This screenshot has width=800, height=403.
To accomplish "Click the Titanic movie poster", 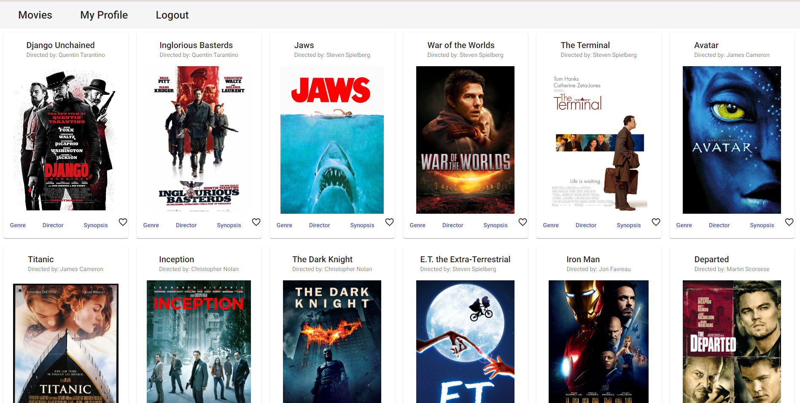I will (x=65, y=343).
